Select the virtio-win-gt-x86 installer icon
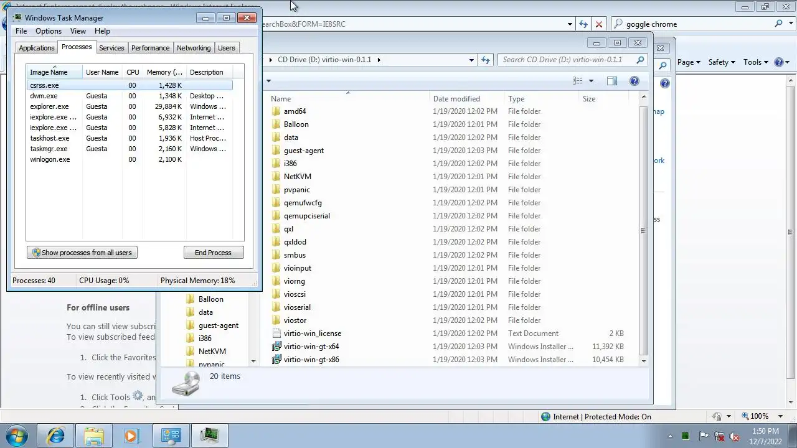This screenshot has height=448, width=797. pos(276,360)
